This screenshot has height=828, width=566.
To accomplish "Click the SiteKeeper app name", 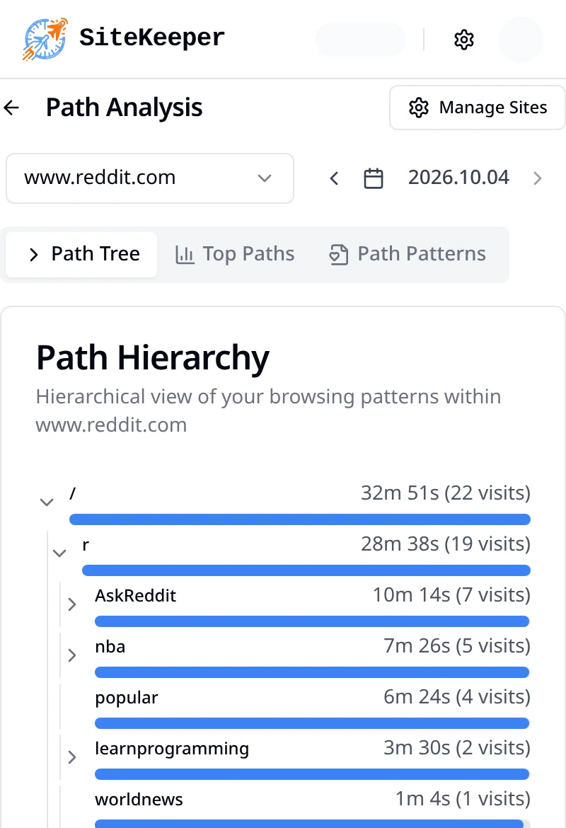I will click(x=152, y=38).
